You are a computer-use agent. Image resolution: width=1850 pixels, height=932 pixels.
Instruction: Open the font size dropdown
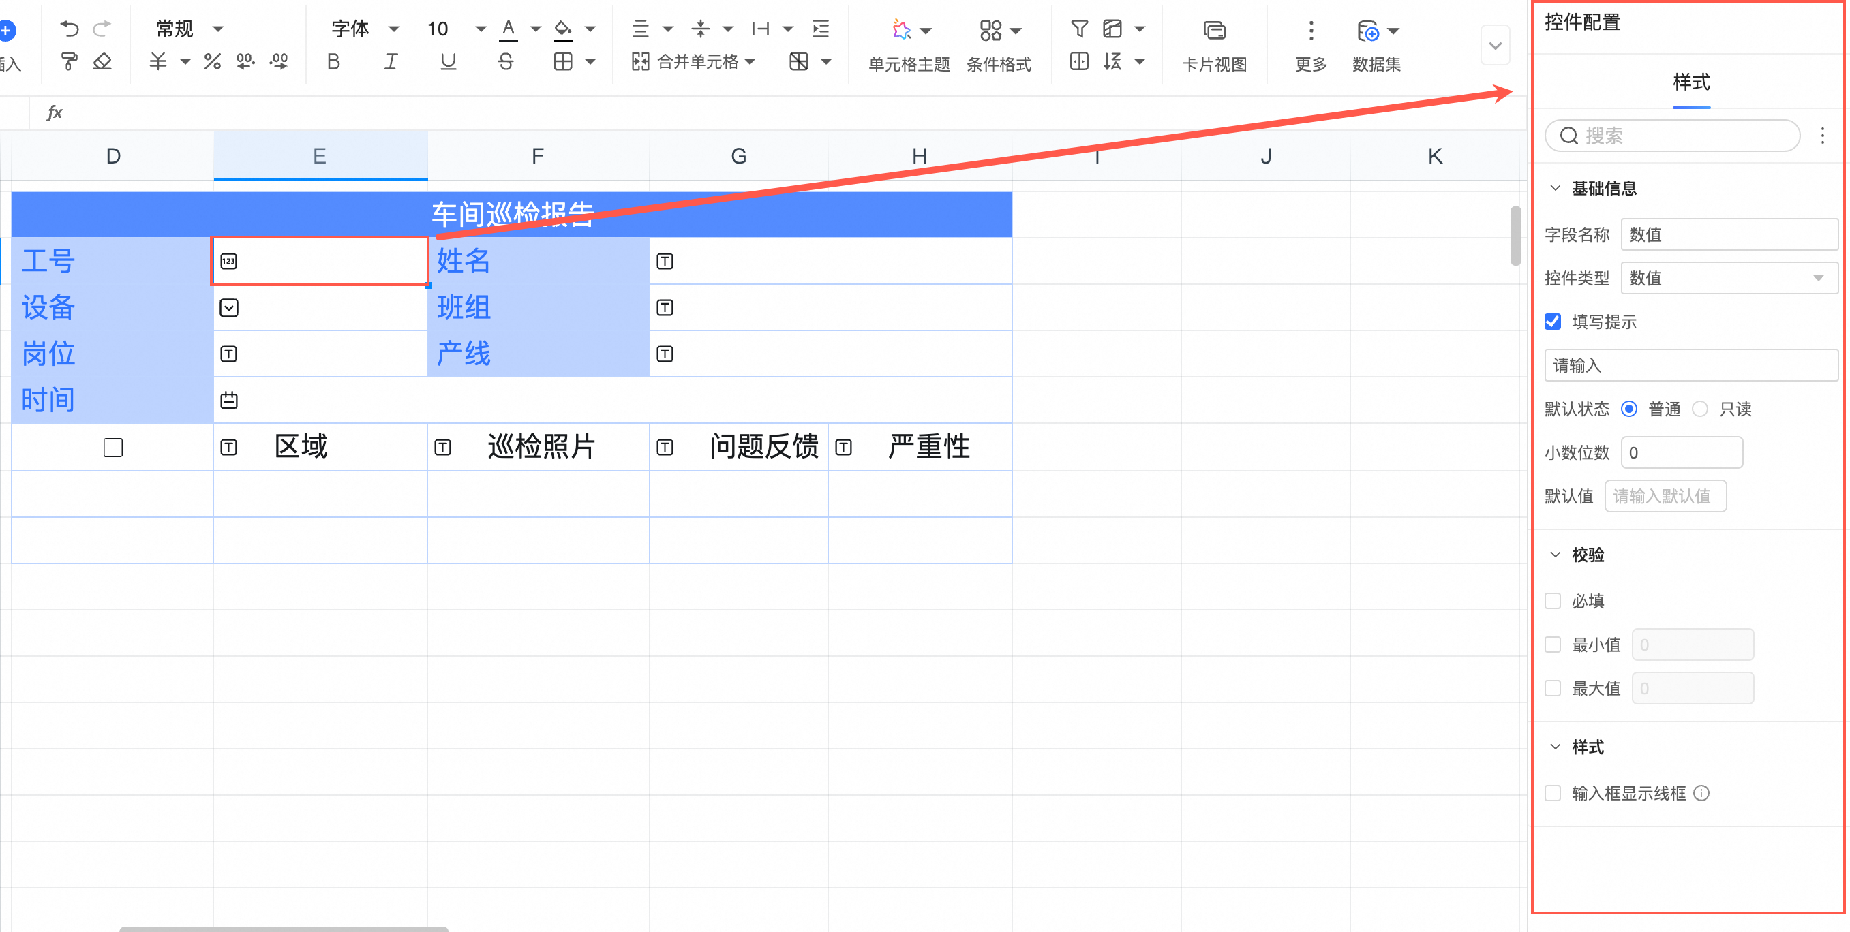pos(481,29)
